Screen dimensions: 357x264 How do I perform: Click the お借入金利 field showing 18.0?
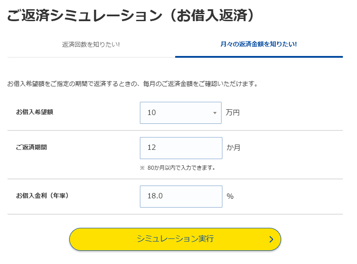pyautogui.click(x=181, y=196)
